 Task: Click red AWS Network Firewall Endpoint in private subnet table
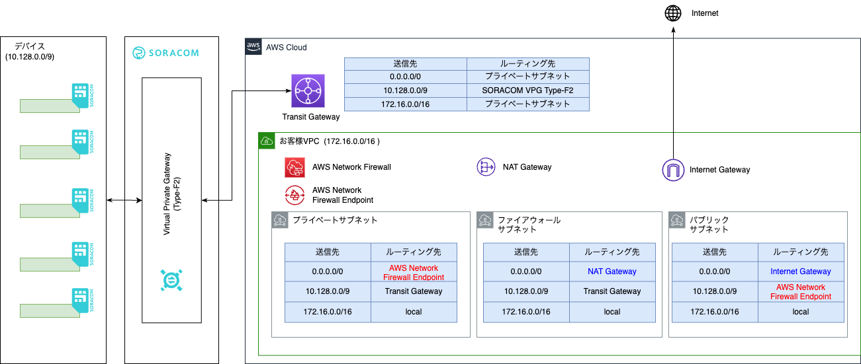[x=414, y=272]
